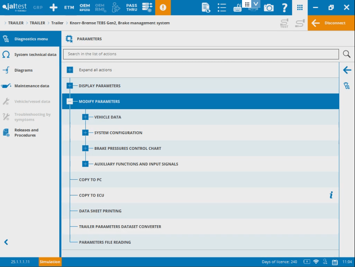Click the info icon beside COPY TO ECU

[331, 195]
